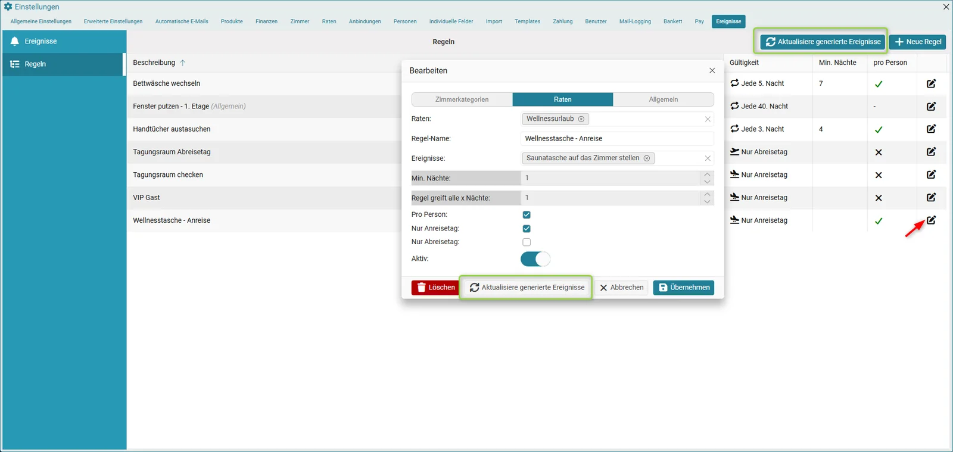Switch off the Aktiv toggle
Screen dimensions: 953x452
[x=535, y=258]
